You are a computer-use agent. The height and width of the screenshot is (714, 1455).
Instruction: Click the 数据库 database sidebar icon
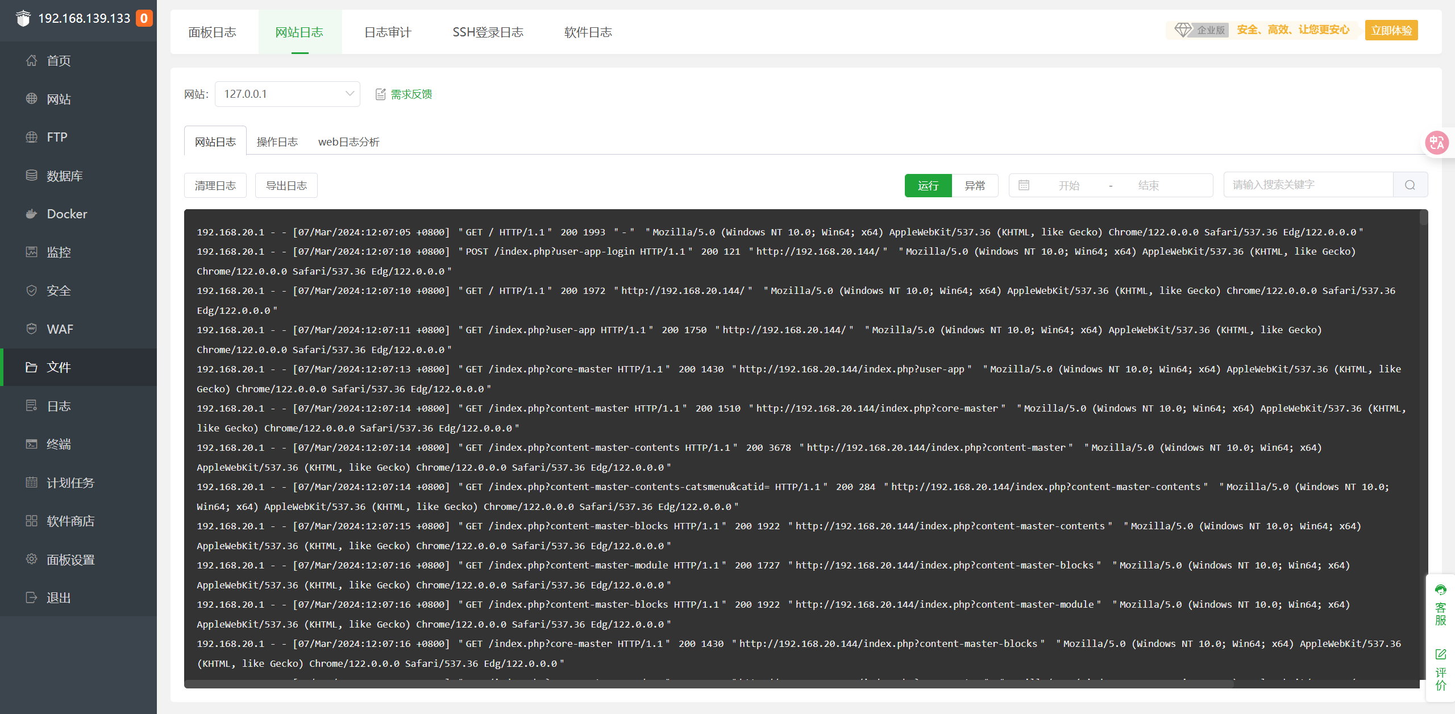pos(32,176)
